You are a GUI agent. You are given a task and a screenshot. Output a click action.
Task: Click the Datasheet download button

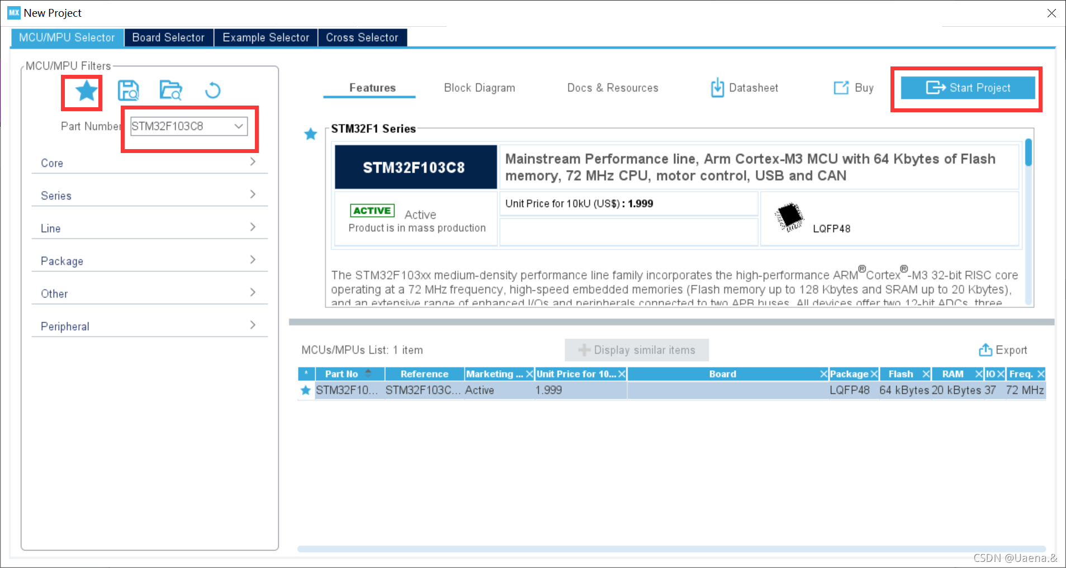[745, 88]
